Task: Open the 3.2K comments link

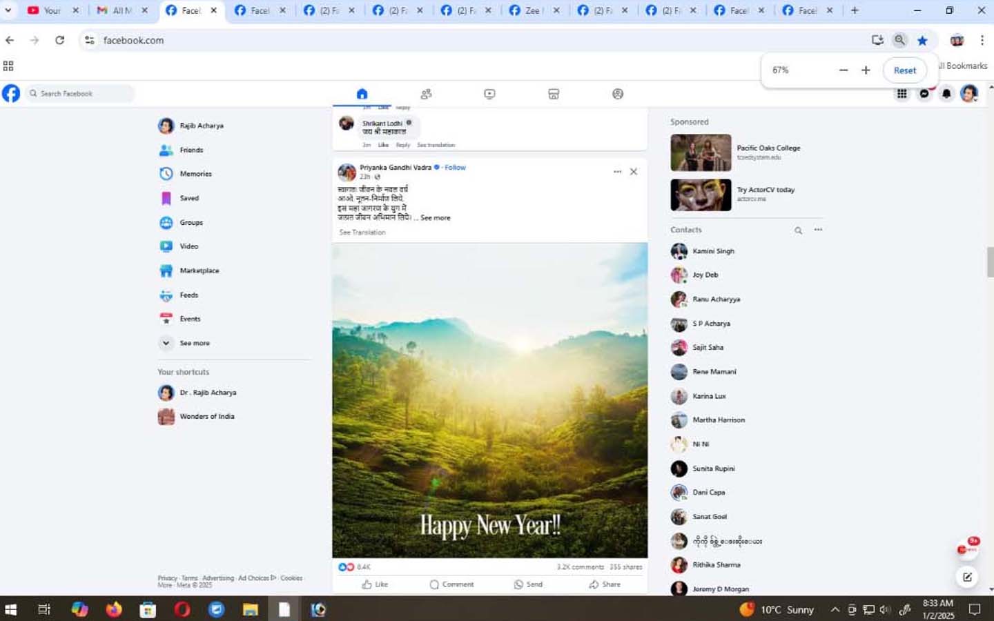Action: point(580,567)
